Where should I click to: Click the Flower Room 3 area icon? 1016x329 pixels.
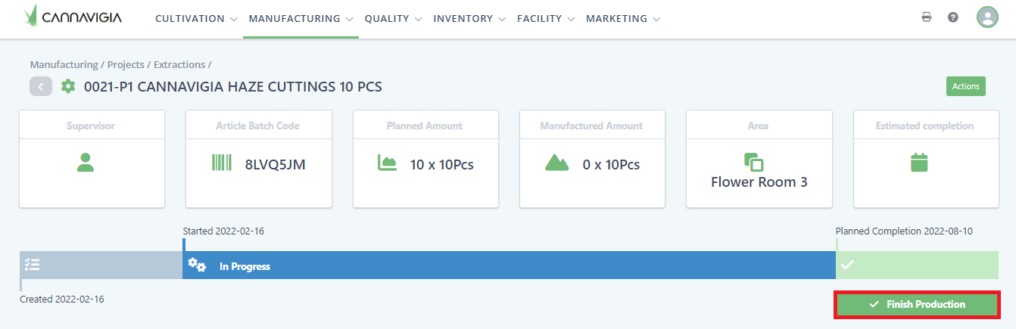coord(754,161)
